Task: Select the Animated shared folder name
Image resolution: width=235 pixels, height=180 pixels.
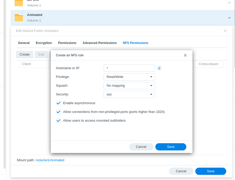Action: click(35, 15)
